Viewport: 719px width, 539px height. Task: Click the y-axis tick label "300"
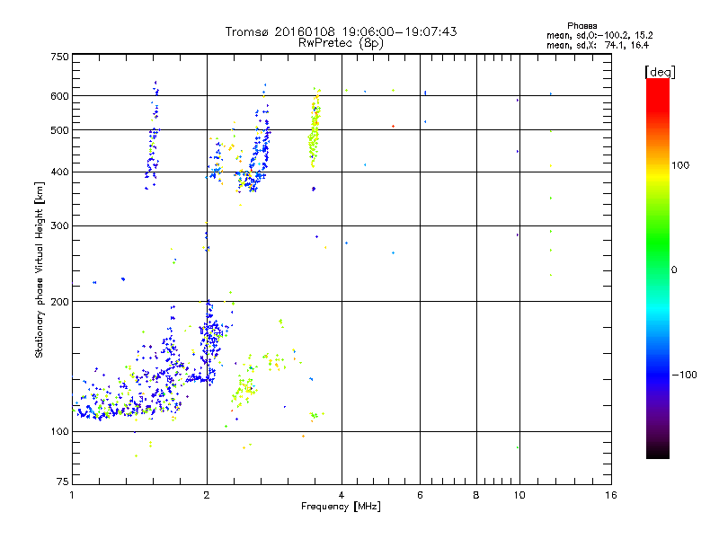pos(59,226)
